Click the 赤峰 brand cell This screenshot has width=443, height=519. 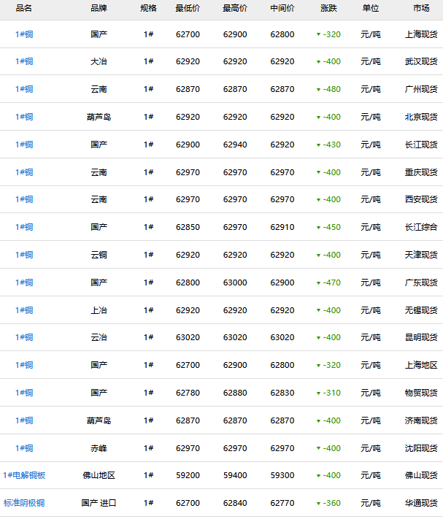point(99,448)
